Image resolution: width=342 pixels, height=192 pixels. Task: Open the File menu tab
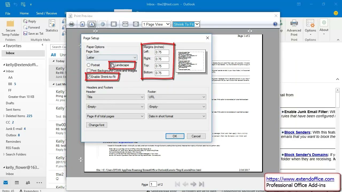[8, 13]
